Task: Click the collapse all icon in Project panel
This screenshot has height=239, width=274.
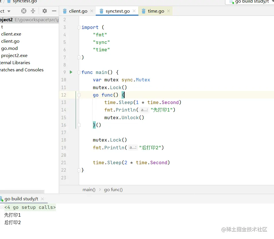Action: (33, 11)
